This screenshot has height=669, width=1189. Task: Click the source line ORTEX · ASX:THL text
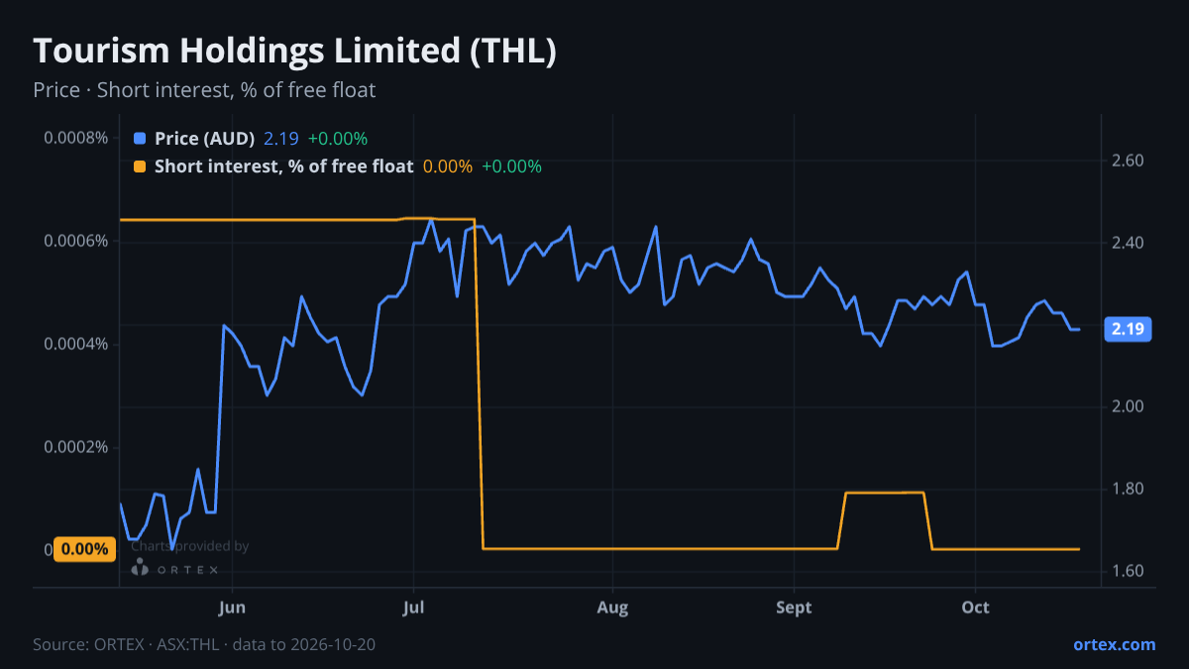click(x=204, y=644)
